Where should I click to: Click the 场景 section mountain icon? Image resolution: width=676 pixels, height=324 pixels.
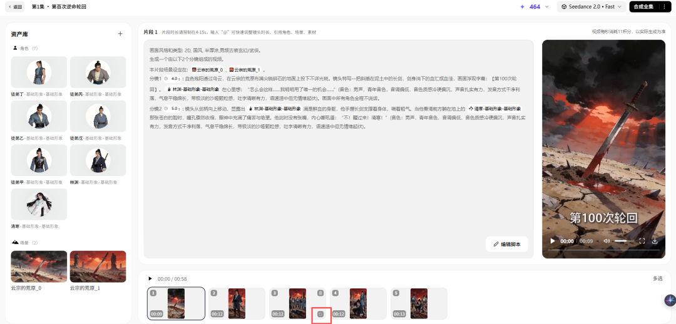point(15,242)
